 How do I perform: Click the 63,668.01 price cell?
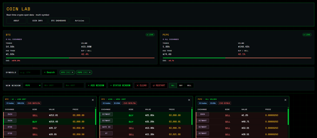click(175, 122)
